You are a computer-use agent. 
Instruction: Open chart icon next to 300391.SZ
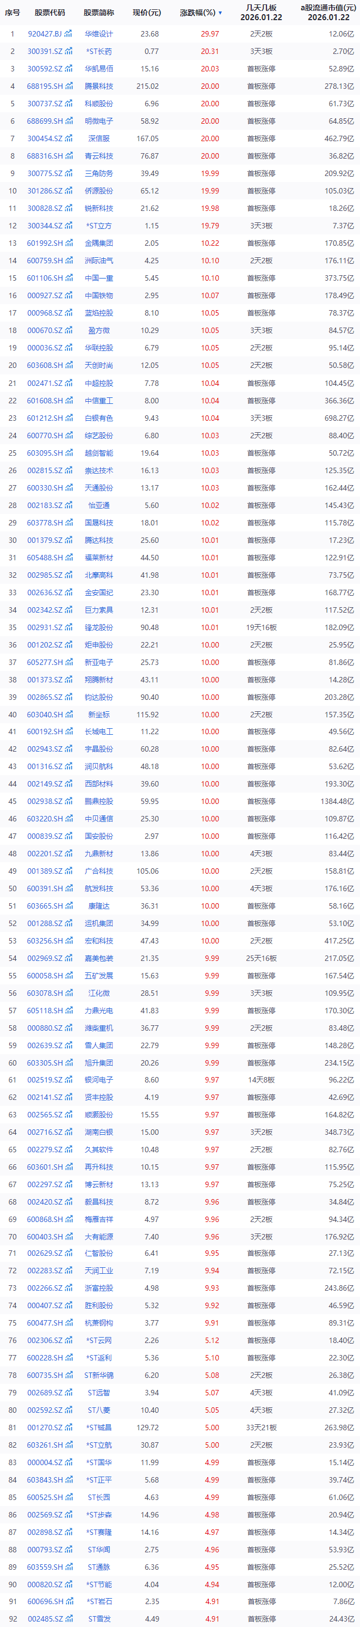click(68, 52)
